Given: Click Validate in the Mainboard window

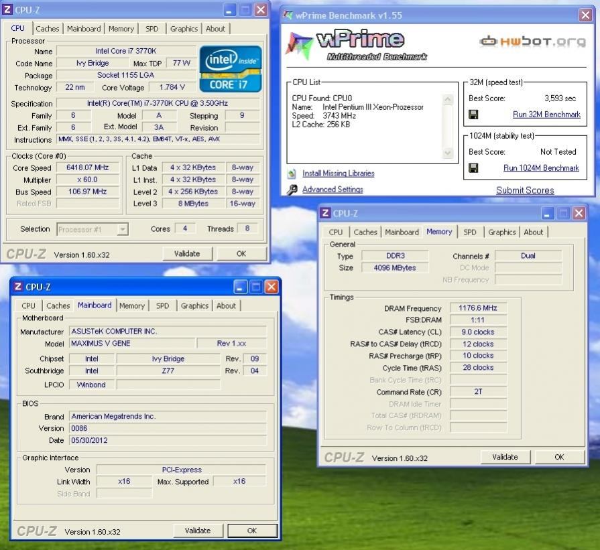Looking at the screenshot, I should 198,531.
